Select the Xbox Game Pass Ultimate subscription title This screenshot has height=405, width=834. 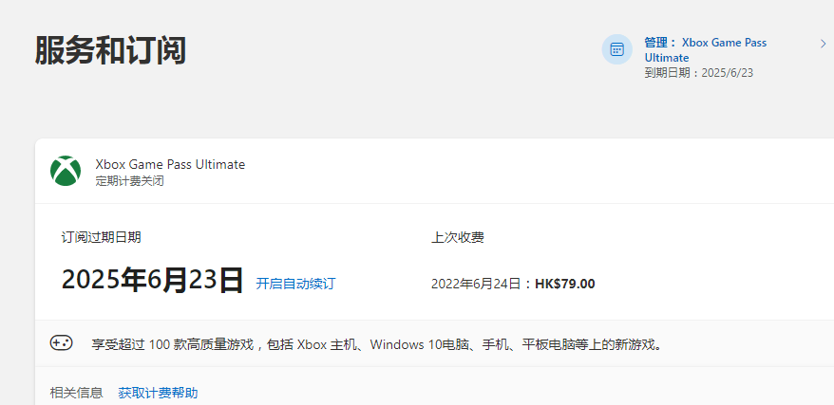coord(170,164)
